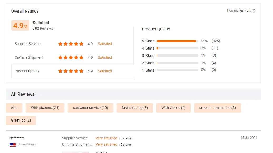Click the 5 Stars progress bar
This screenshot has width=273, height=153.
pos(177,41)
